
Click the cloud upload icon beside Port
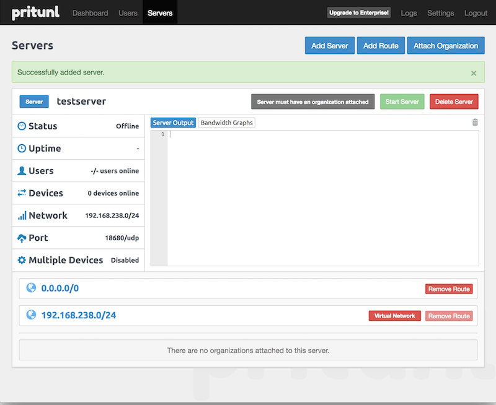pos(22,238)
